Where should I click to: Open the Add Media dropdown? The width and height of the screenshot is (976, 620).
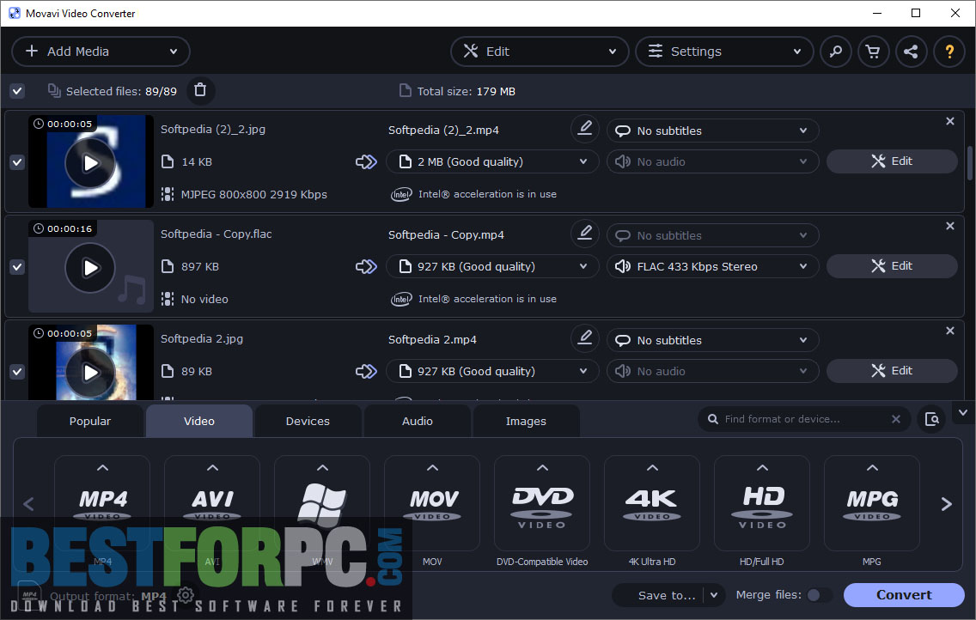point(101,52)
